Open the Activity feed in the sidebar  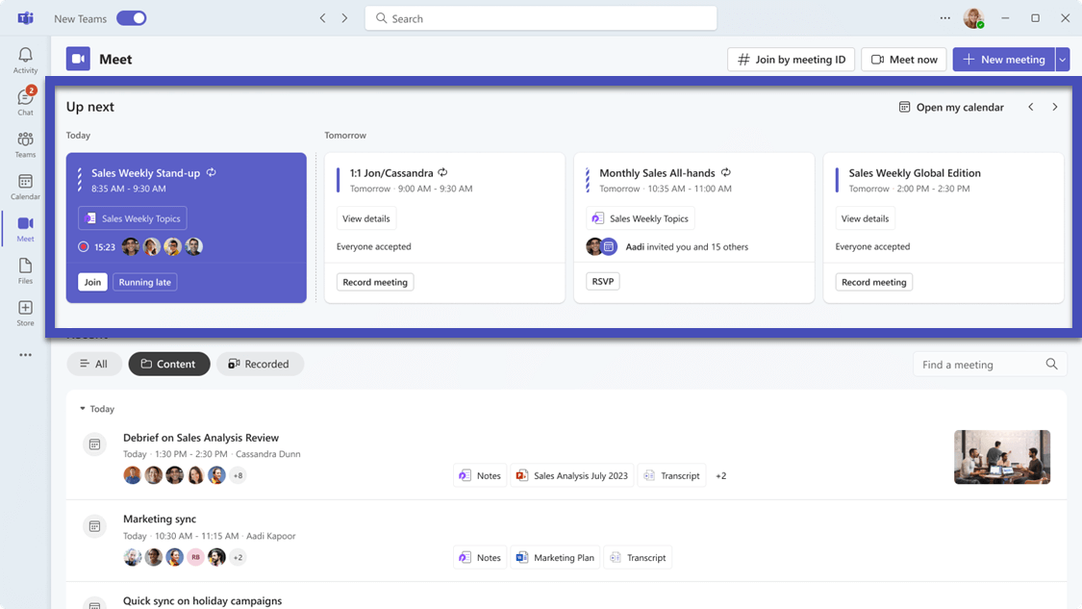coord(25,60)
